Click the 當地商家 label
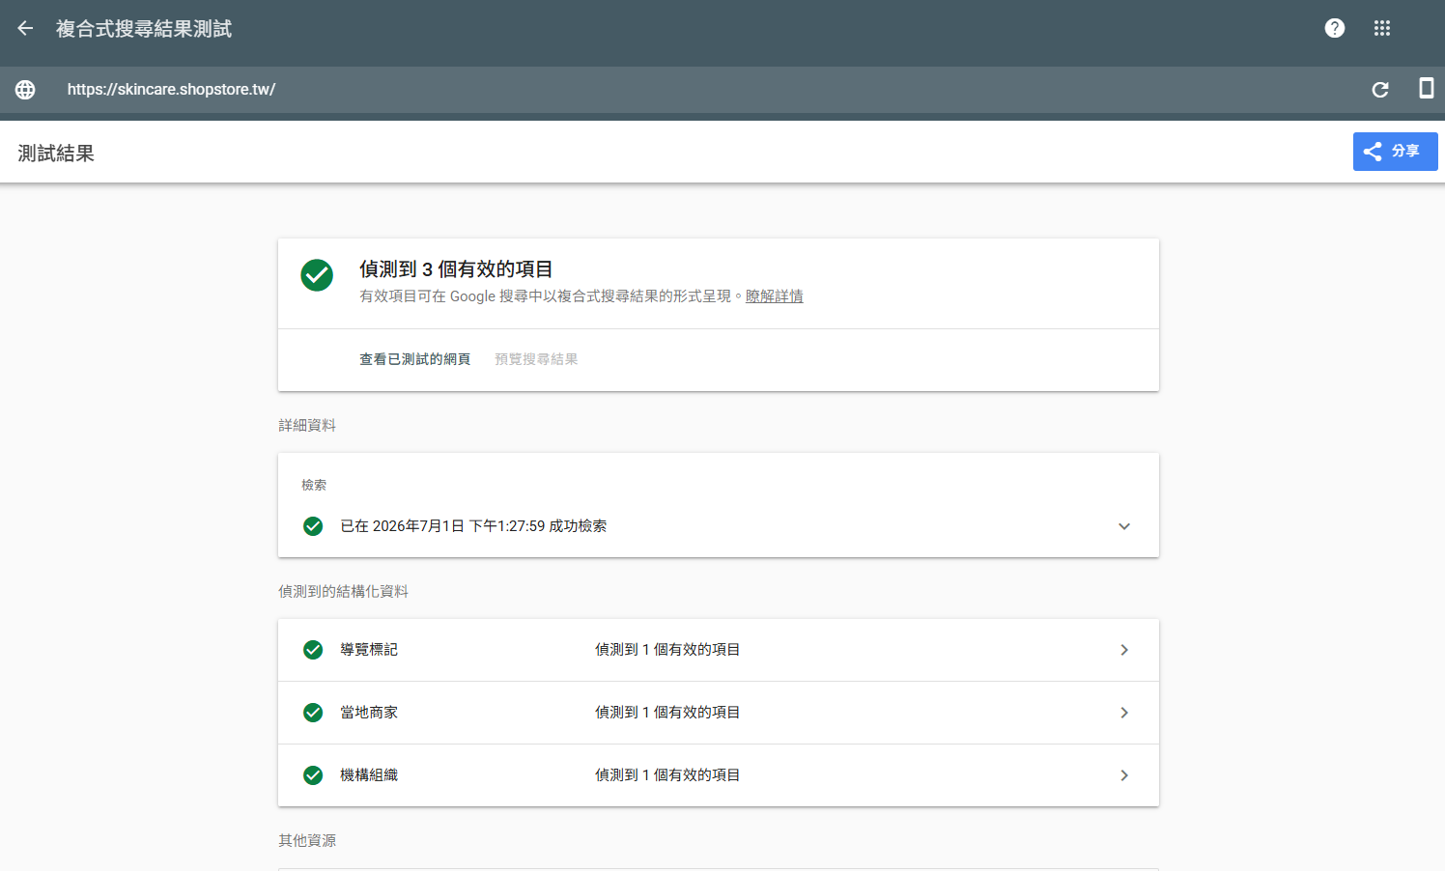 pyautogui.click(x=369, y=713)
